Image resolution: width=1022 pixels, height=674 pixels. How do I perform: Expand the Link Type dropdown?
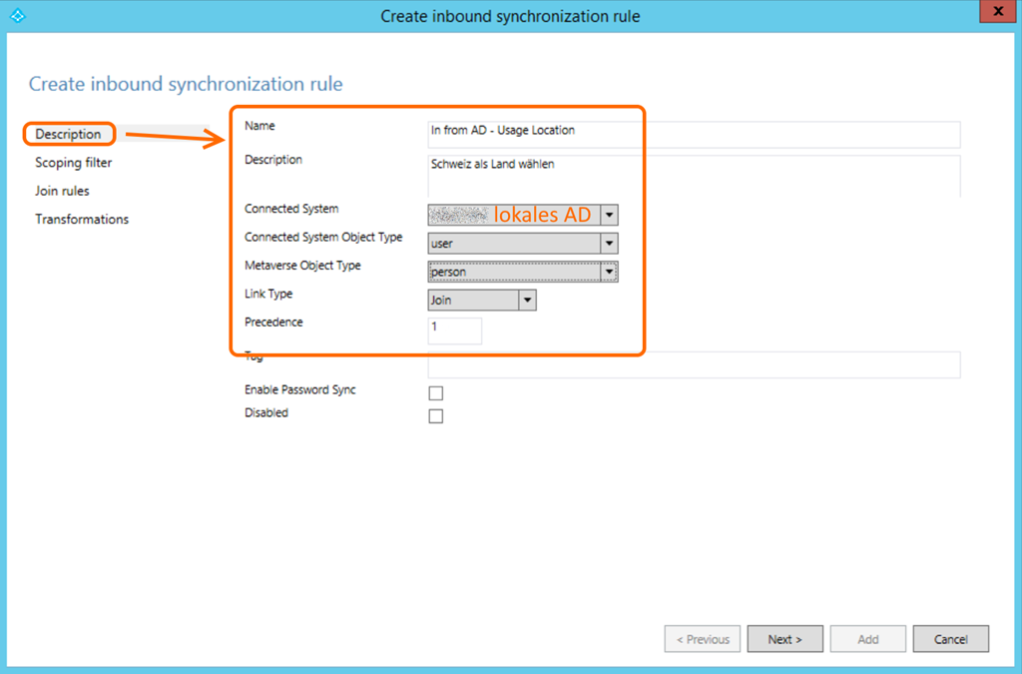(527, 301)
